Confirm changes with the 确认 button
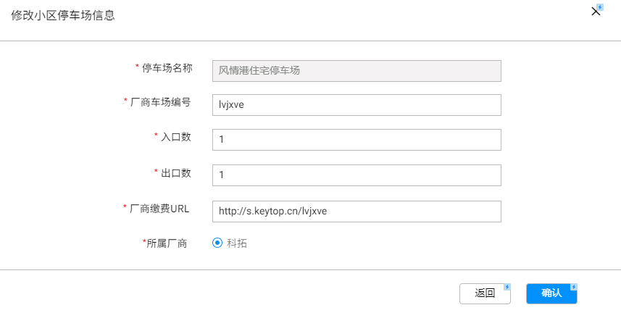621x318 pixels. [x=551, y=293]
